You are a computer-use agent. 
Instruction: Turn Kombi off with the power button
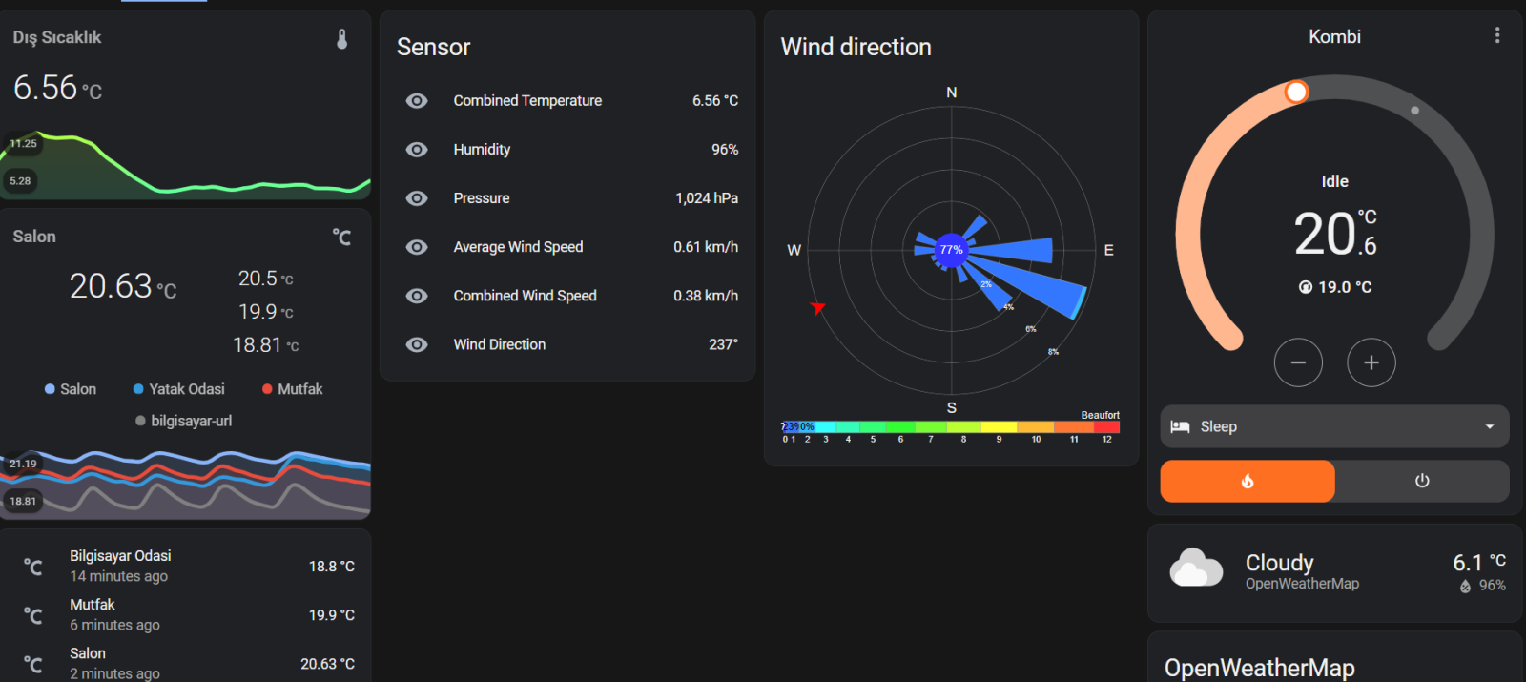click(x=1422, y=482)
